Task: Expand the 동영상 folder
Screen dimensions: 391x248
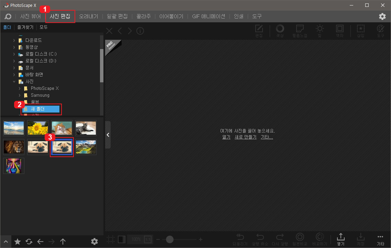Action: tap(14, 47)
